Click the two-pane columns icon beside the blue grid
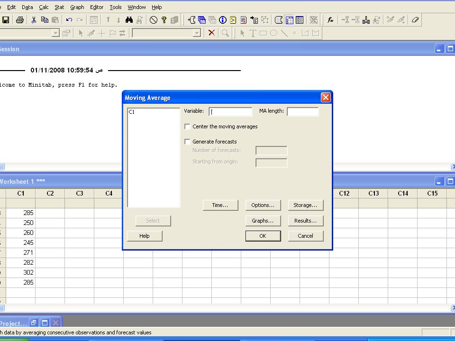Viewport: 455px width, 341px height. [300, 20]
